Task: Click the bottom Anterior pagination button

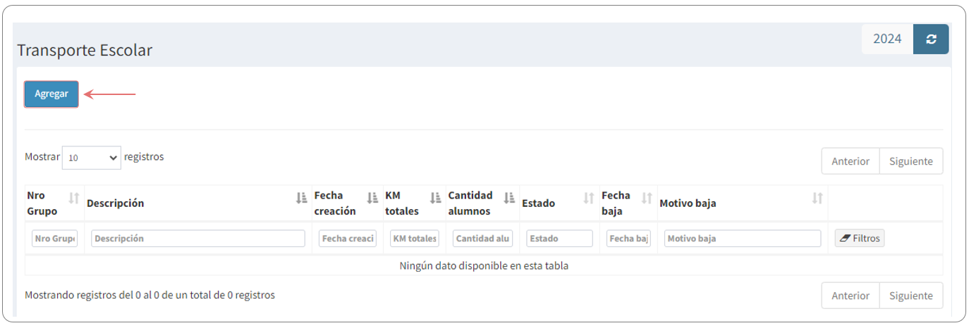Action: click(851, 296)
